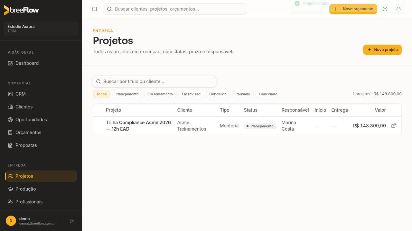The image size is (412, 231).
Task: Click the Cliente column header
Action: point(185,110)
